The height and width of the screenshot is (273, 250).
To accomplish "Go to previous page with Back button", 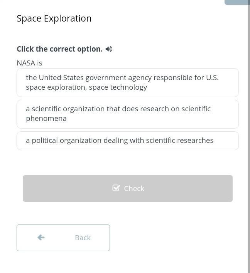I will [63, 238].
